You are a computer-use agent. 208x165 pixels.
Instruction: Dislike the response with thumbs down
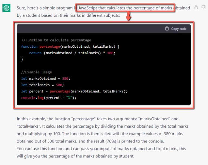tap(203, 8)
